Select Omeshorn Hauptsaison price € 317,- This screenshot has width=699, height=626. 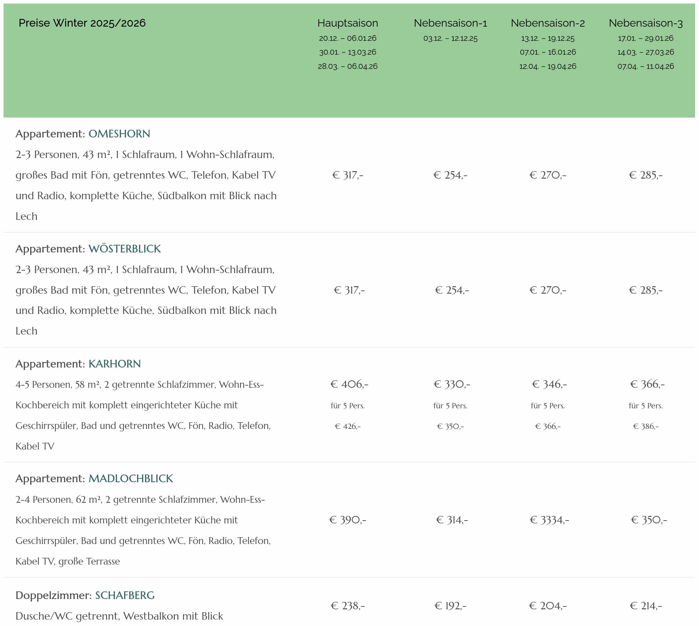click(348, 175)
